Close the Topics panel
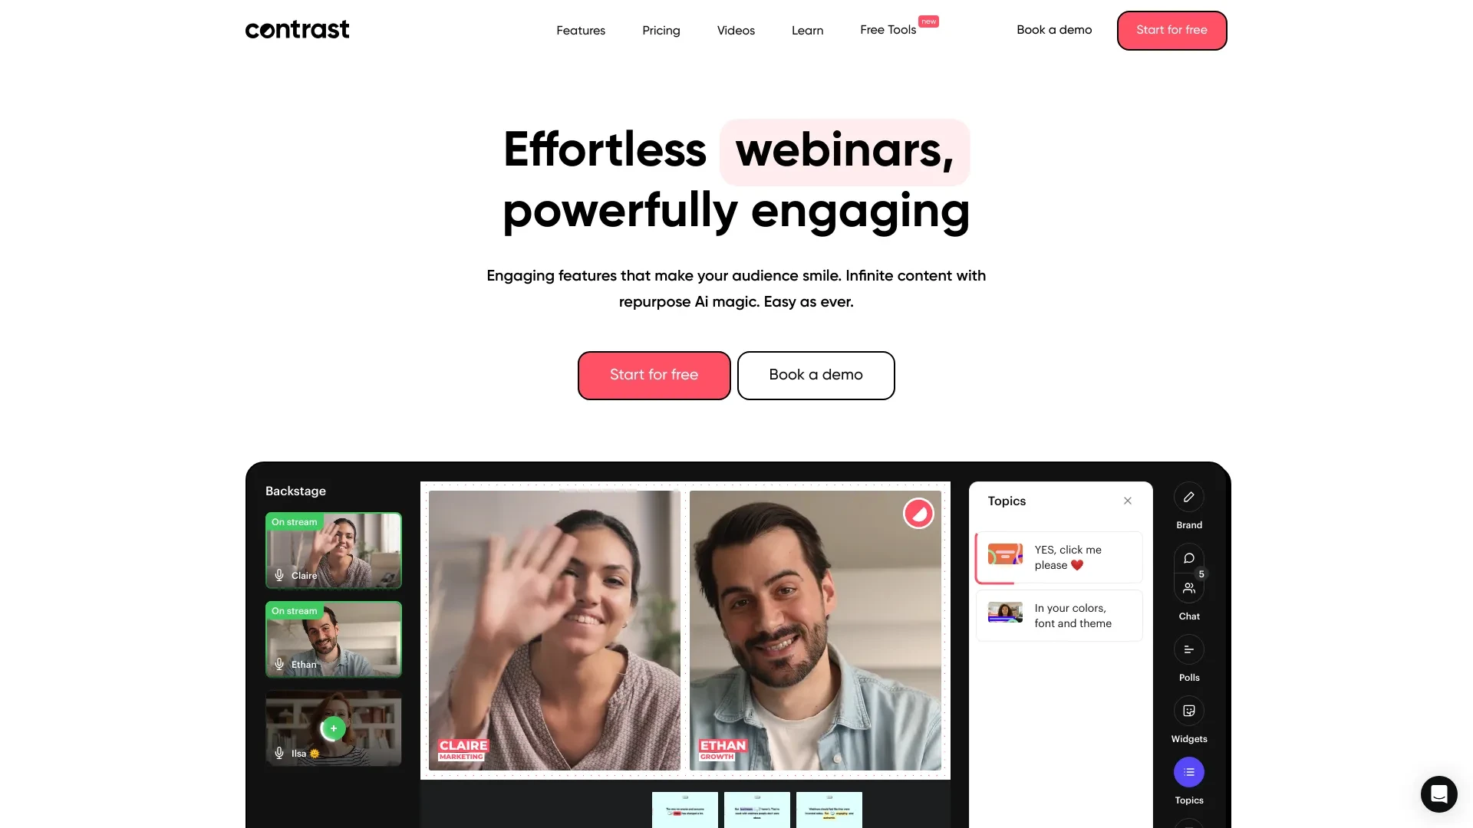Screen dimensions: 1473x828 pyautogui.click(x=1128, y=501)
